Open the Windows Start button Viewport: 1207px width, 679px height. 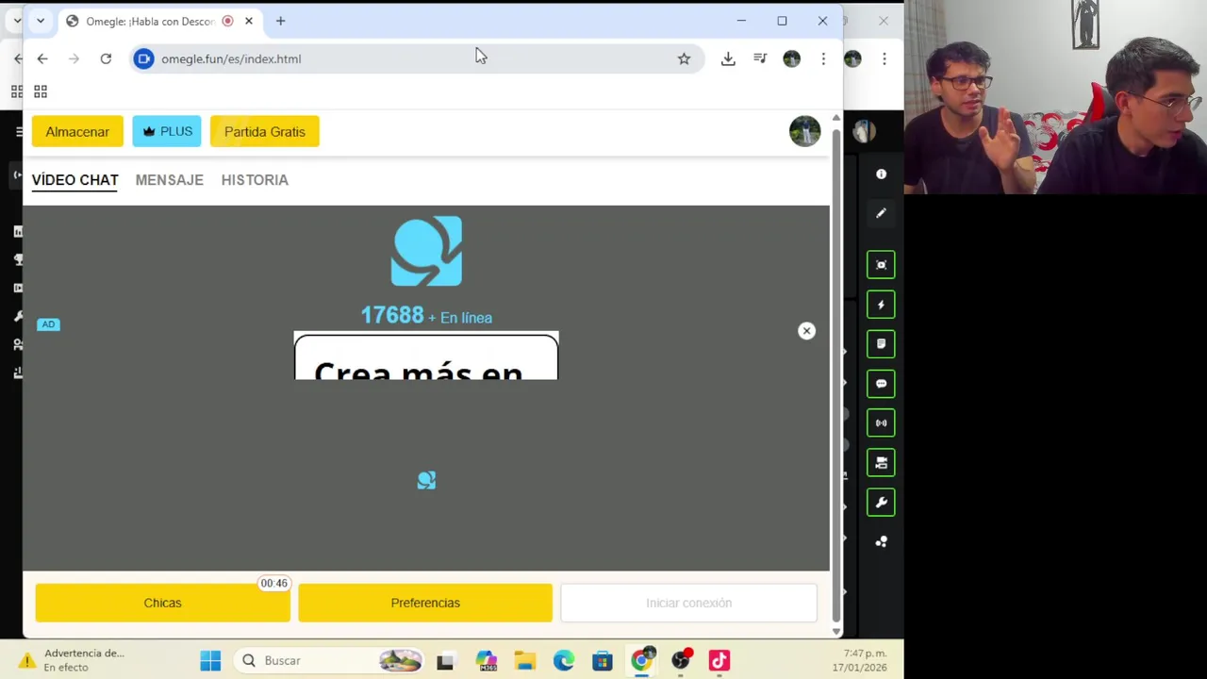(210, 660)
